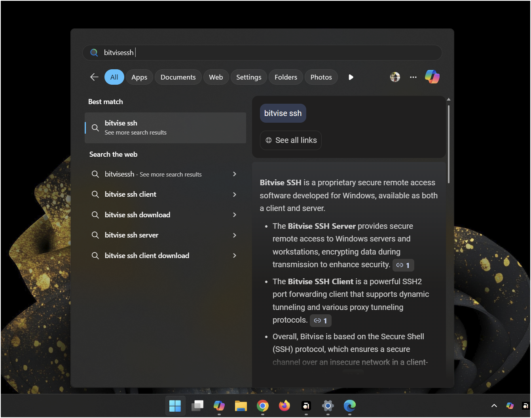
Task: Open Firefox from the taskbar
Action: [x=284, y=406]
